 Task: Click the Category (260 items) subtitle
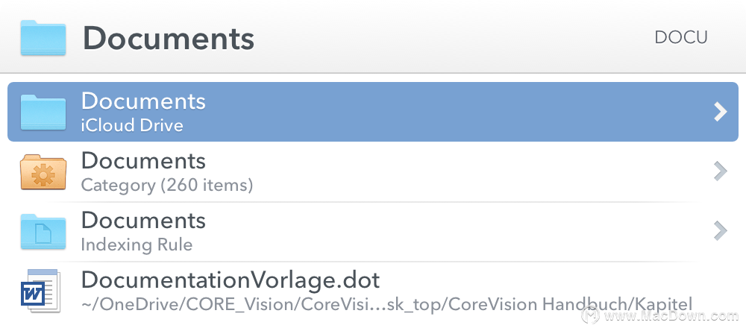coord(166,185)
